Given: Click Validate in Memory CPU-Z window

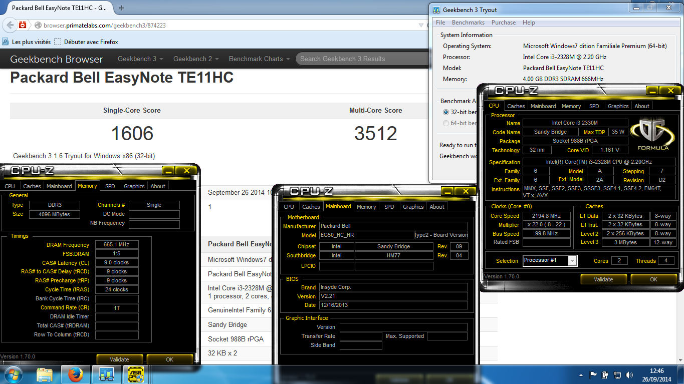Looking at the screenshot, I should [x=119, y=359].
